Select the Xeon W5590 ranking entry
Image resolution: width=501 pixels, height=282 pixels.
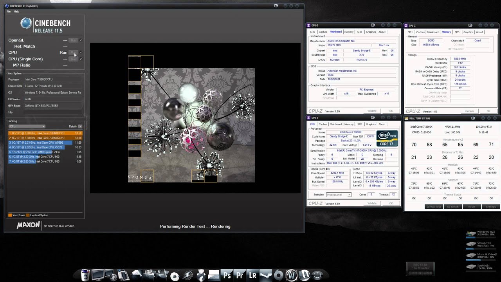click(x=45, y=143)
